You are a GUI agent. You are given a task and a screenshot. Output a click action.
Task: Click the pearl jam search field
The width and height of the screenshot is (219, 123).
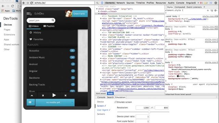pos(41,20)
